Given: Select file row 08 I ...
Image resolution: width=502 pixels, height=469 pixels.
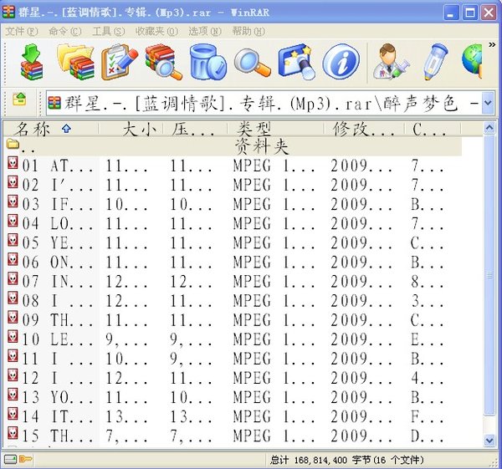Looking at the screenshot, I should pos(233,301).
